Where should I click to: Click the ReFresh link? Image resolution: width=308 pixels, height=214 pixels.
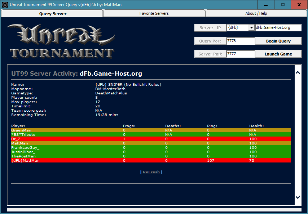pyautogui.click(x=151, y=172)
